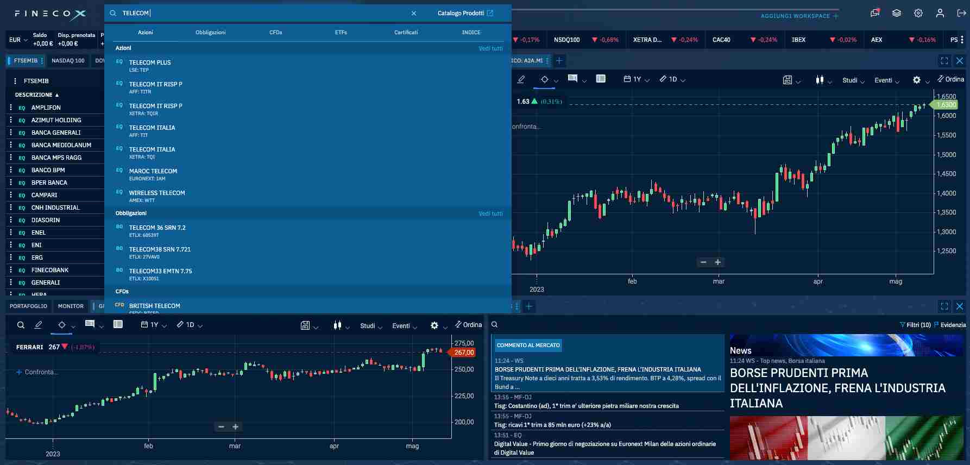The width and height of the screenshot is (970, 465).
Task: Clear the TELECOM search text
Action: click(x=413, y=14)
